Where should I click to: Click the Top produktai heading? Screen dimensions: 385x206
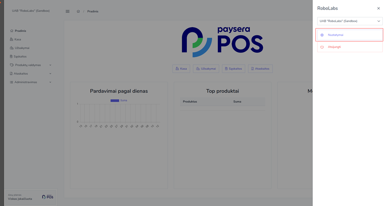click(x=222, y=91)
